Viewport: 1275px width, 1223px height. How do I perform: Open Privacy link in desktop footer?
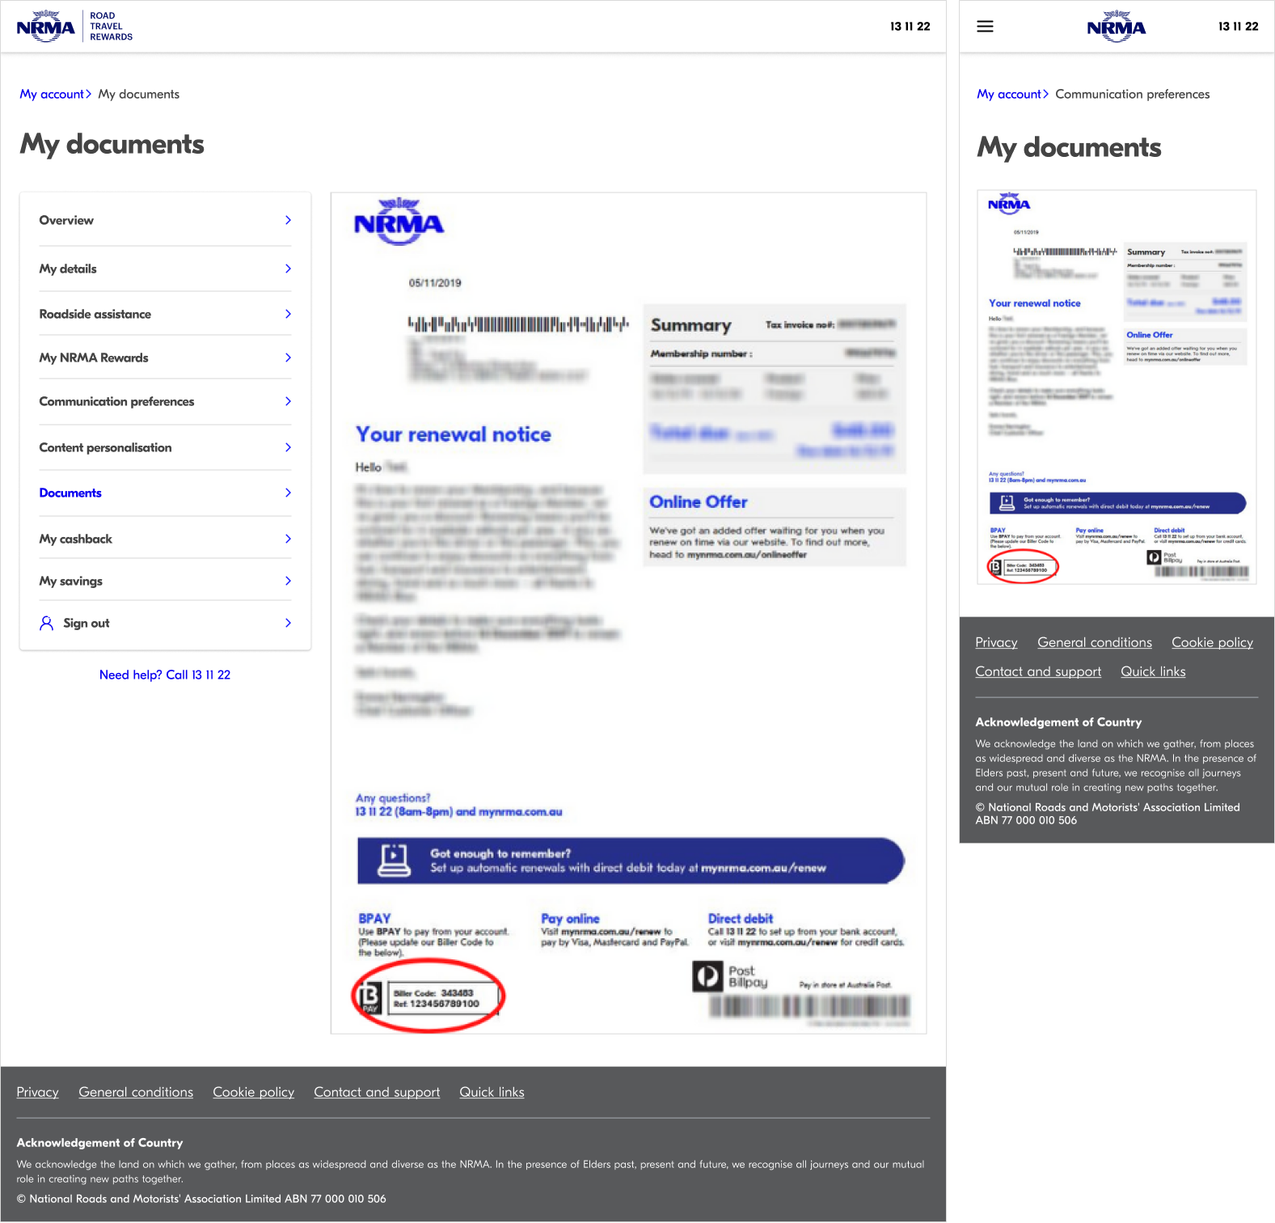[x=38, y=1092]
